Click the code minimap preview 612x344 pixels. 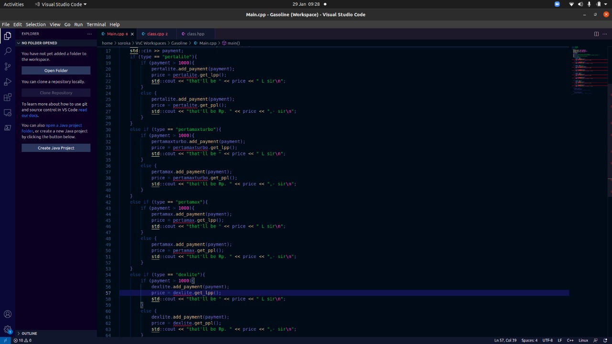pyautogui.click(x=589, y=71)
